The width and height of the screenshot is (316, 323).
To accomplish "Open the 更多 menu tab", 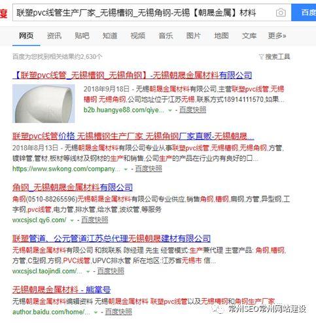I will click(277, 35).
